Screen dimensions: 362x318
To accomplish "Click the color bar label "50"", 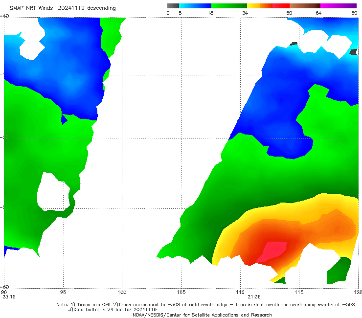I will click(289, 13).
